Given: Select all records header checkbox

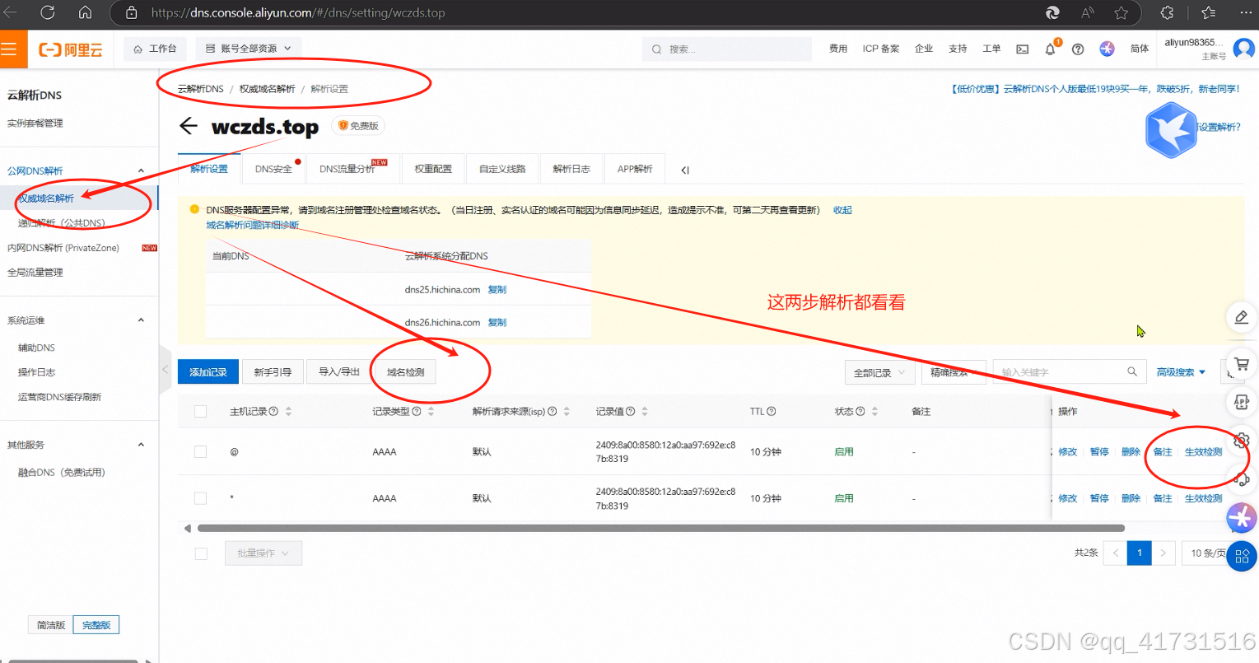Looking at the screenshot, I should pyautogui.click(x=200, y=412).
